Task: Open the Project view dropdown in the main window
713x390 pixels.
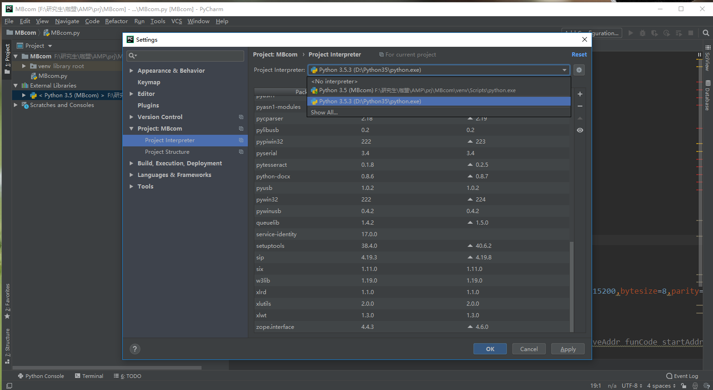Action: 50,46
